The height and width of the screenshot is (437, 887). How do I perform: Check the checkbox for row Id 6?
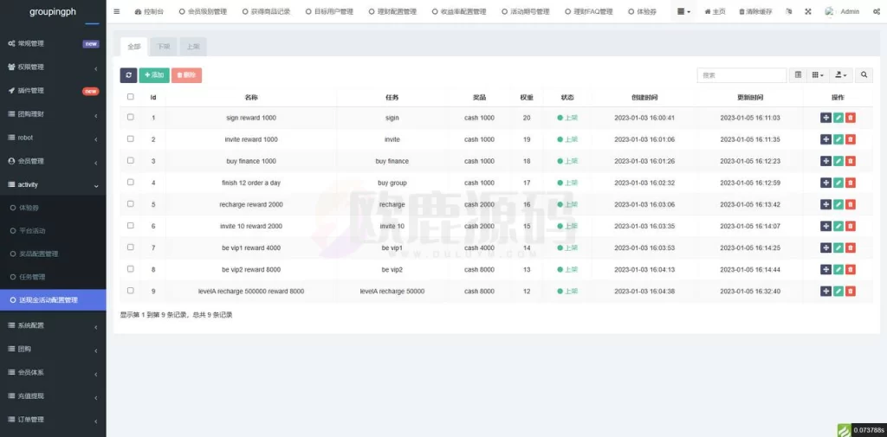(x=131, y=226)
